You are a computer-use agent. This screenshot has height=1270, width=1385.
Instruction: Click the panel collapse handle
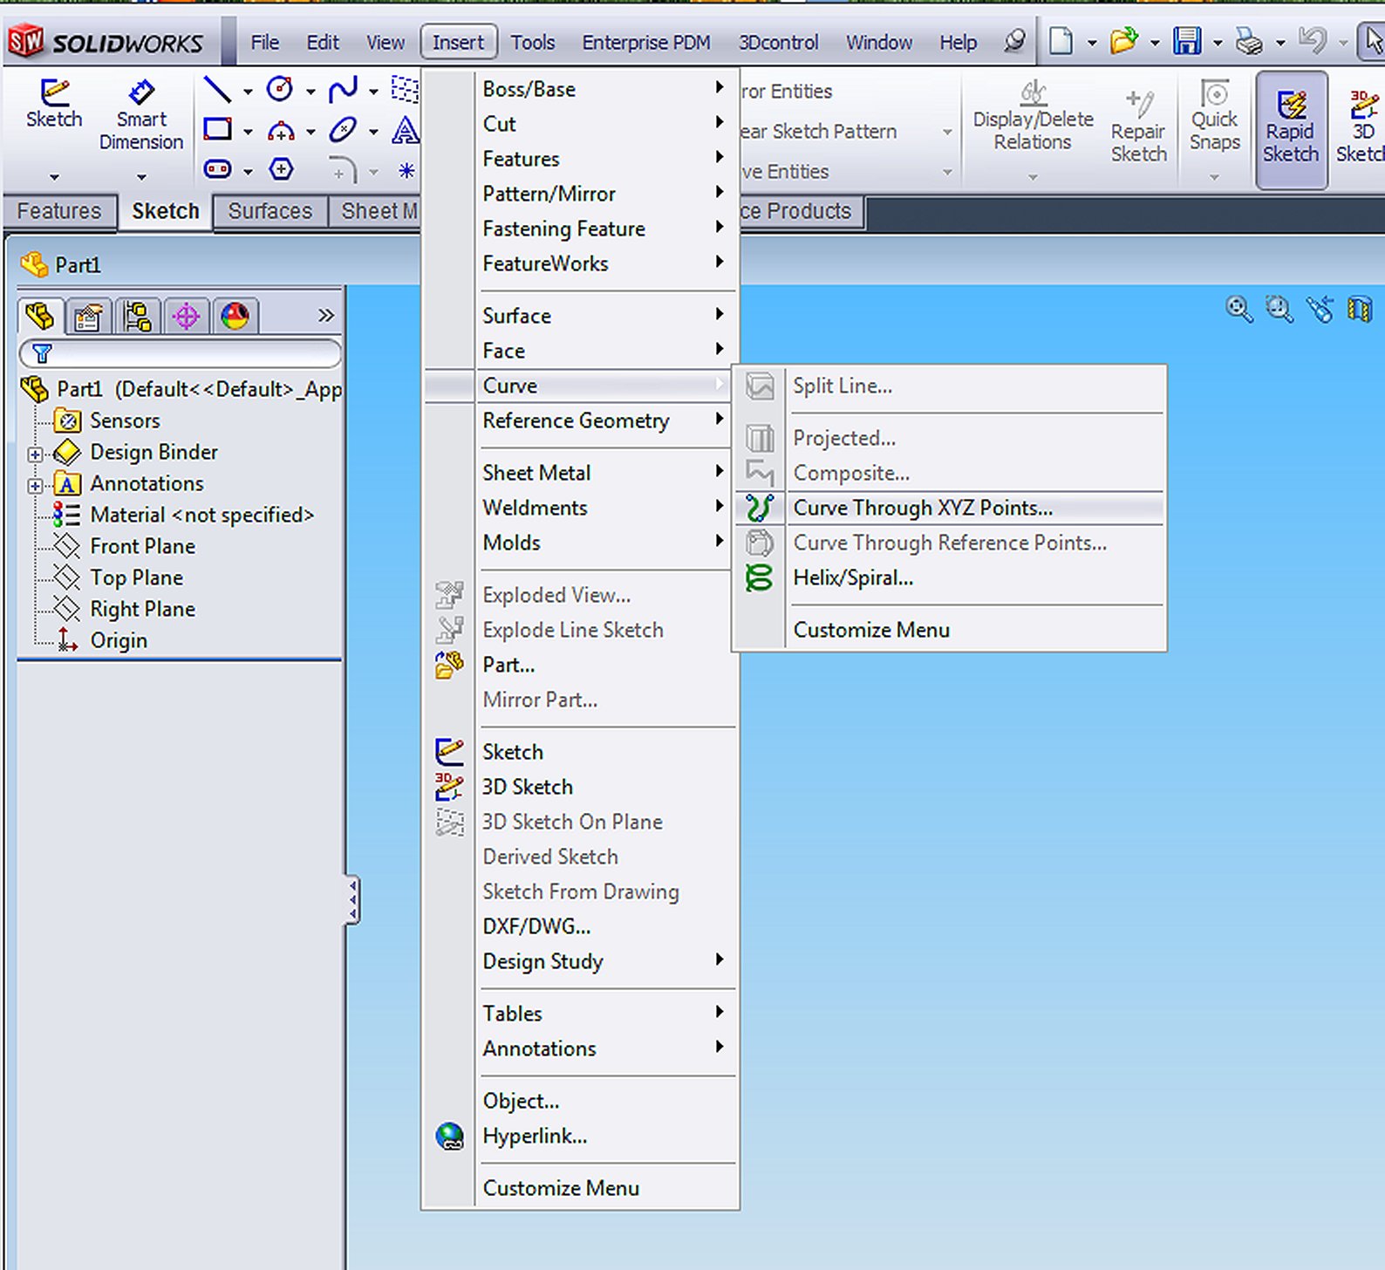click(x=352, y=899)
